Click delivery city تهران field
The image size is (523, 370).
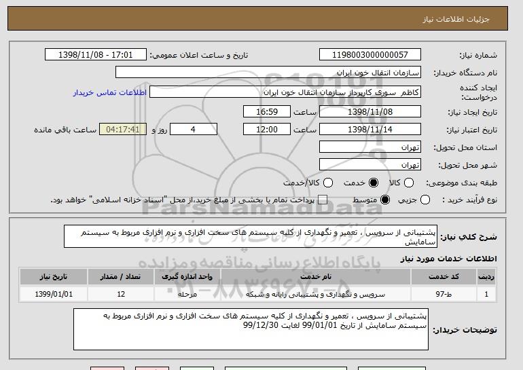370,165
